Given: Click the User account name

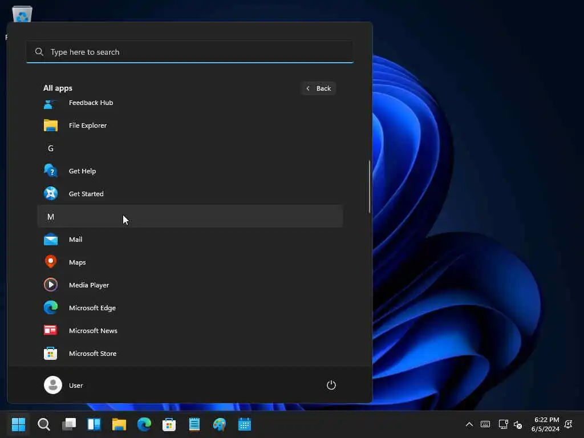Looking at the screenshot, I should click(x=76, y=386).
